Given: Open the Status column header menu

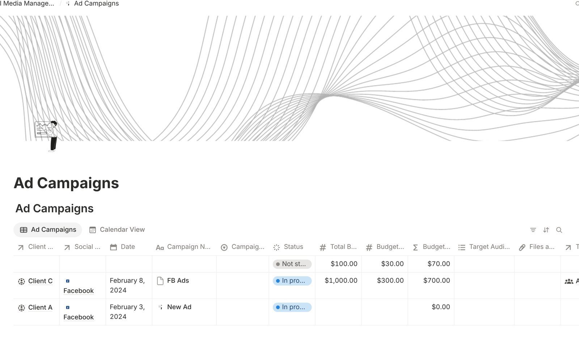Looking at the screenshot, I should tap(292, 247).
